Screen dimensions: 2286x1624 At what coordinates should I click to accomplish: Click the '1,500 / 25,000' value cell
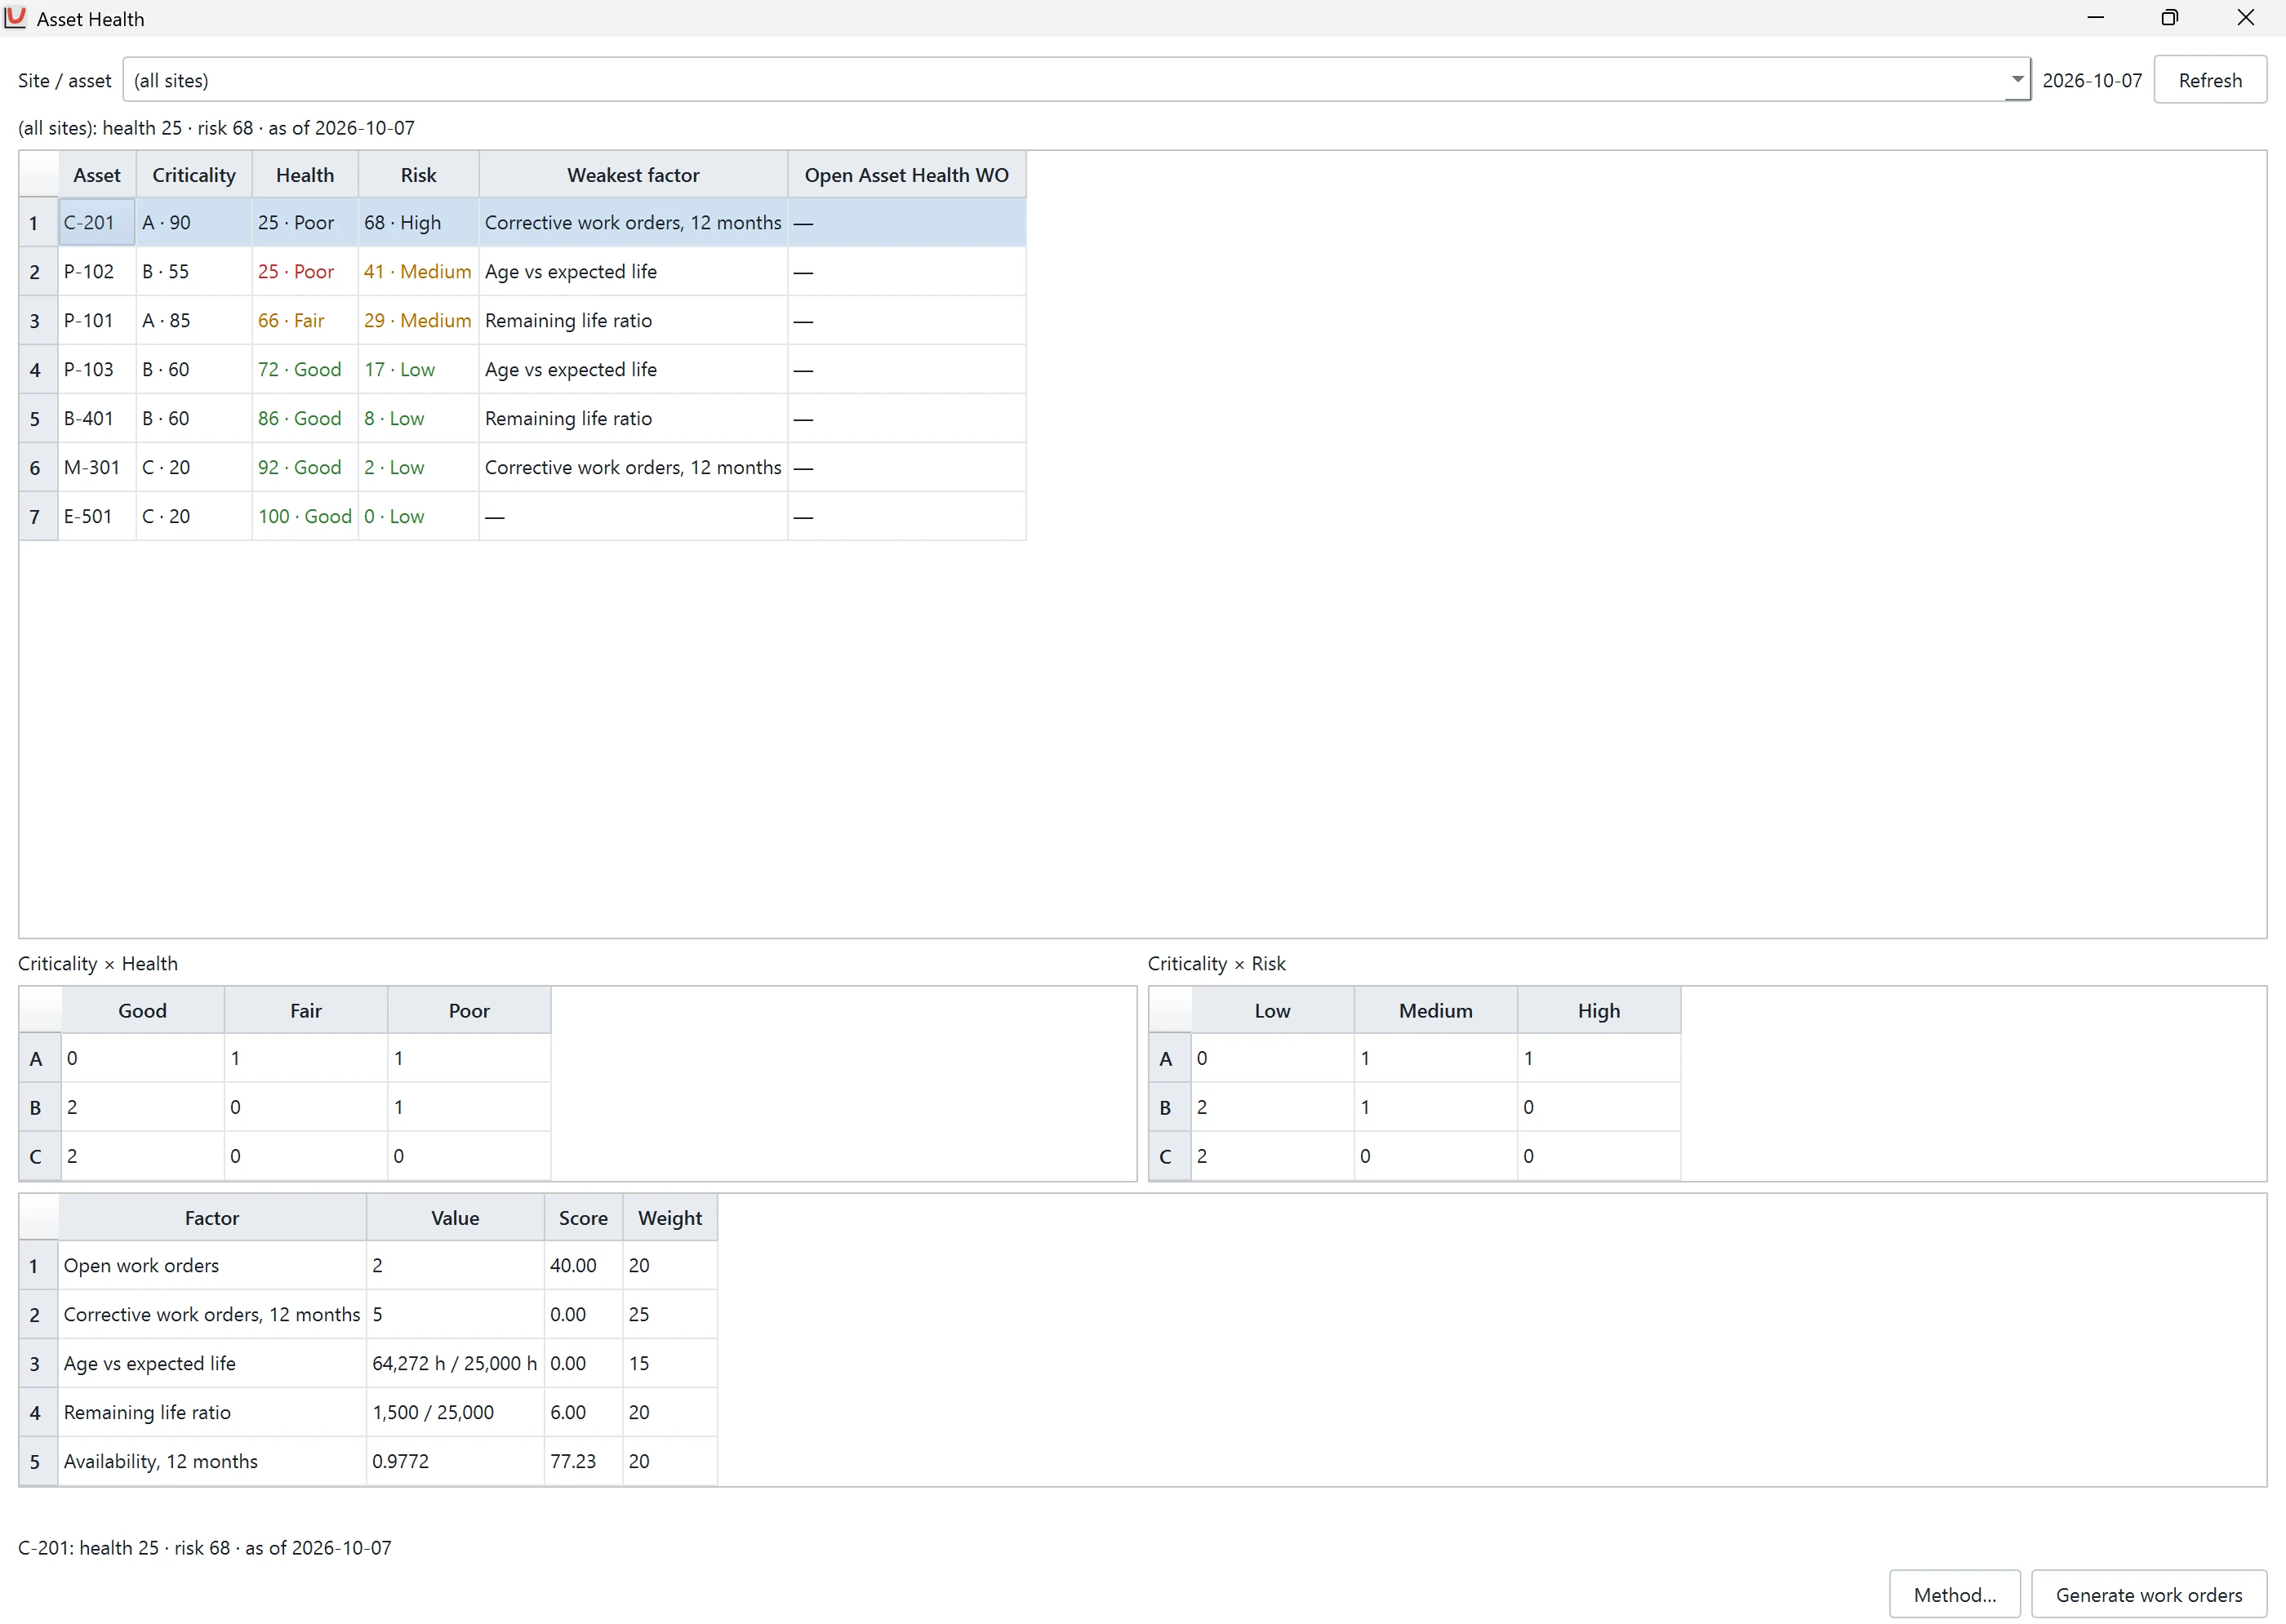click(x=456, y=1413)
